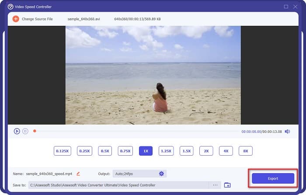
Task: Click the orange plus Change Source File icon
Action: (16, 19)
